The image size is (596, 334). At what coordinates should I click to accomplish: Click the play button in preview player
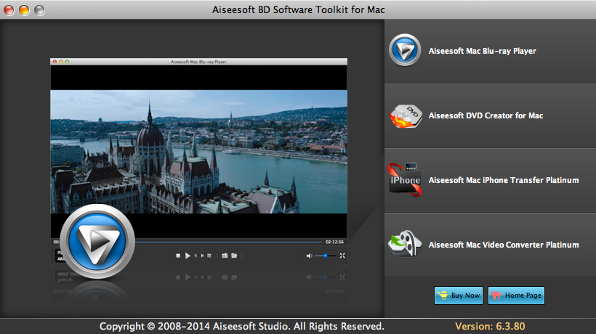click(188, 256)
